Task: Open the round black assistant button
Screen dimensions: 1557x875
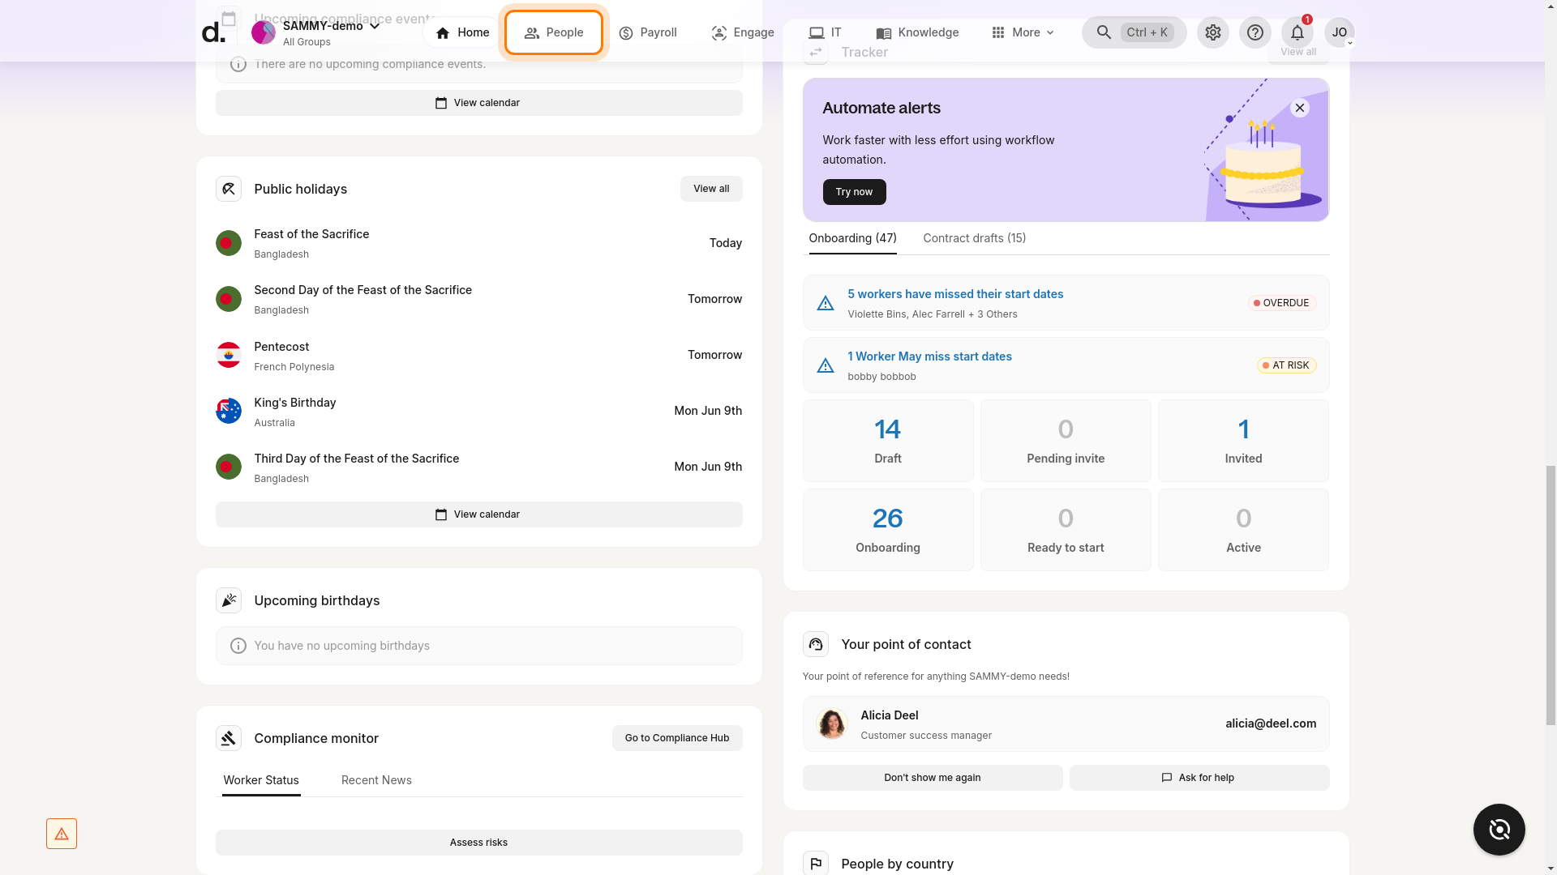Action: [x=1499, y=830]
